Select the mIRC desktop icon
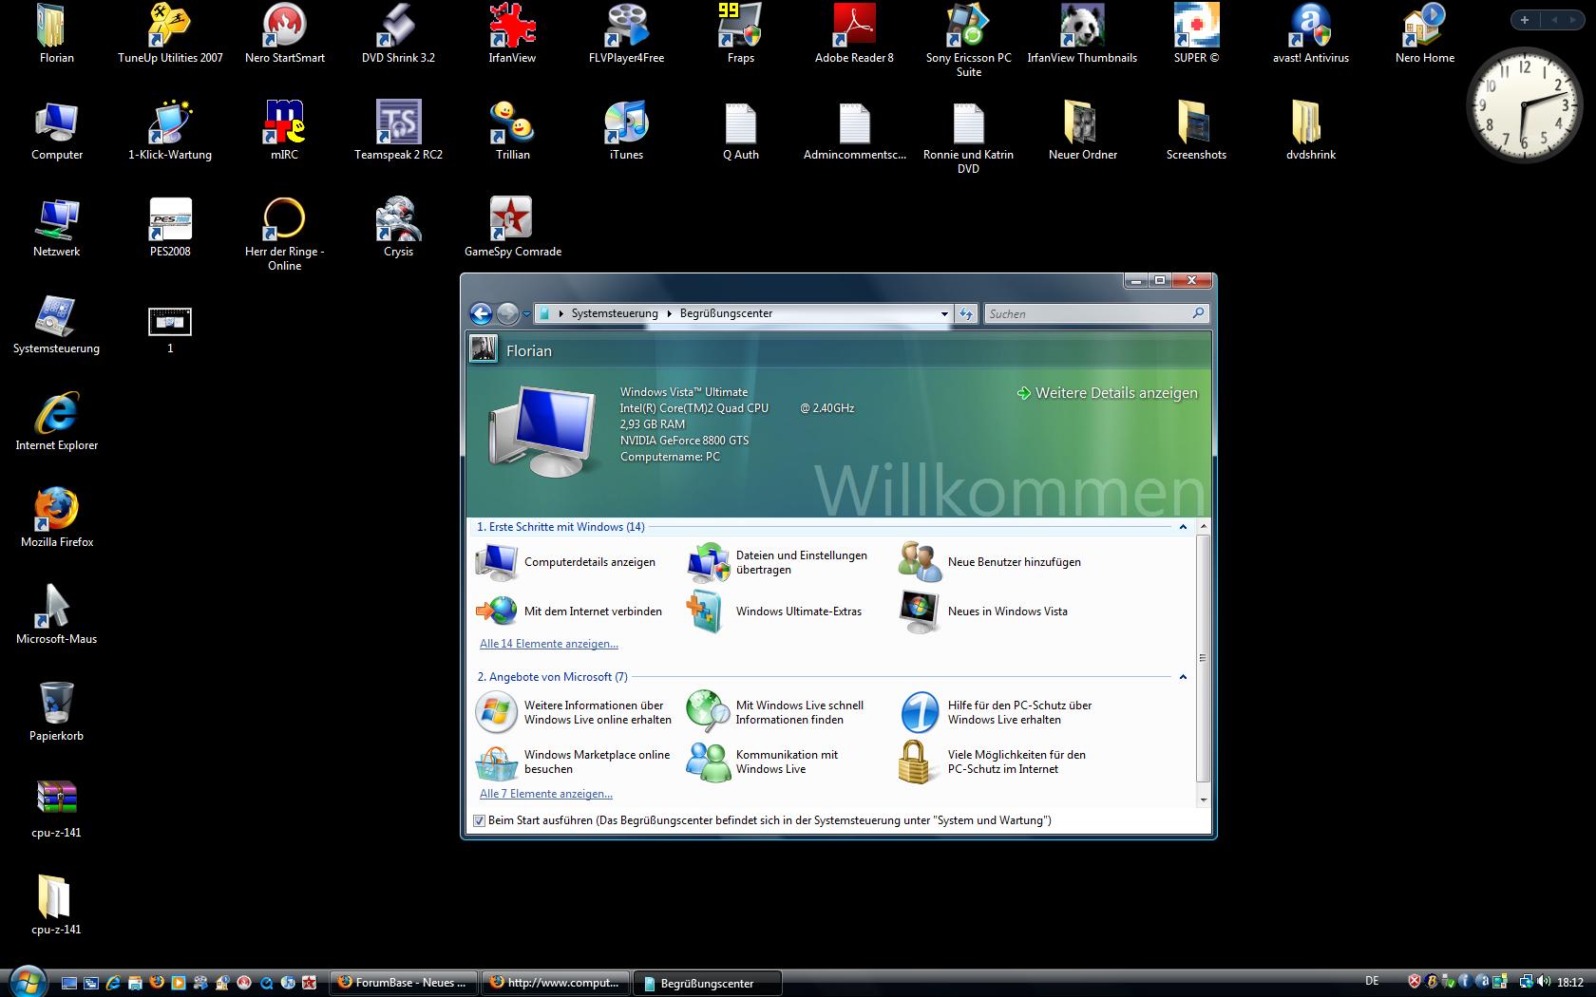This screenshot has height=997, width=1596. 284,129
